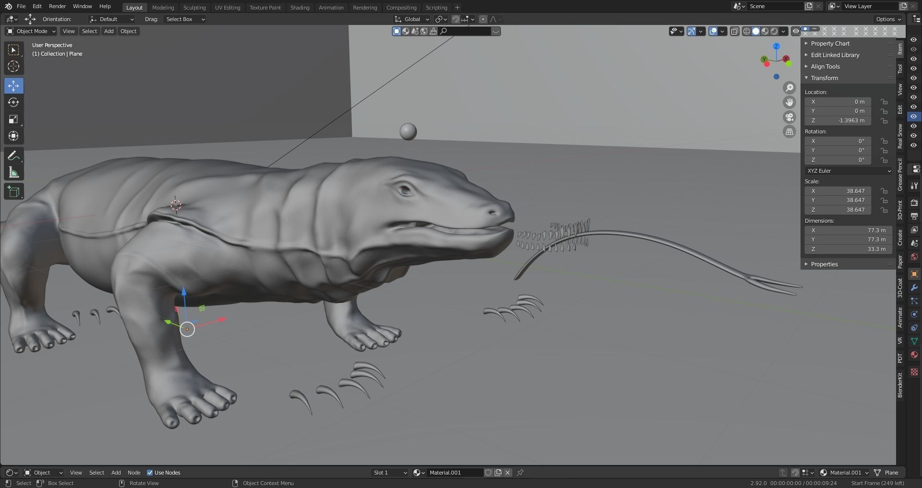The width and height of the screenshot is (922, 488).
Task: Select the 3D Cursor tool
Action: click(13, 66)
